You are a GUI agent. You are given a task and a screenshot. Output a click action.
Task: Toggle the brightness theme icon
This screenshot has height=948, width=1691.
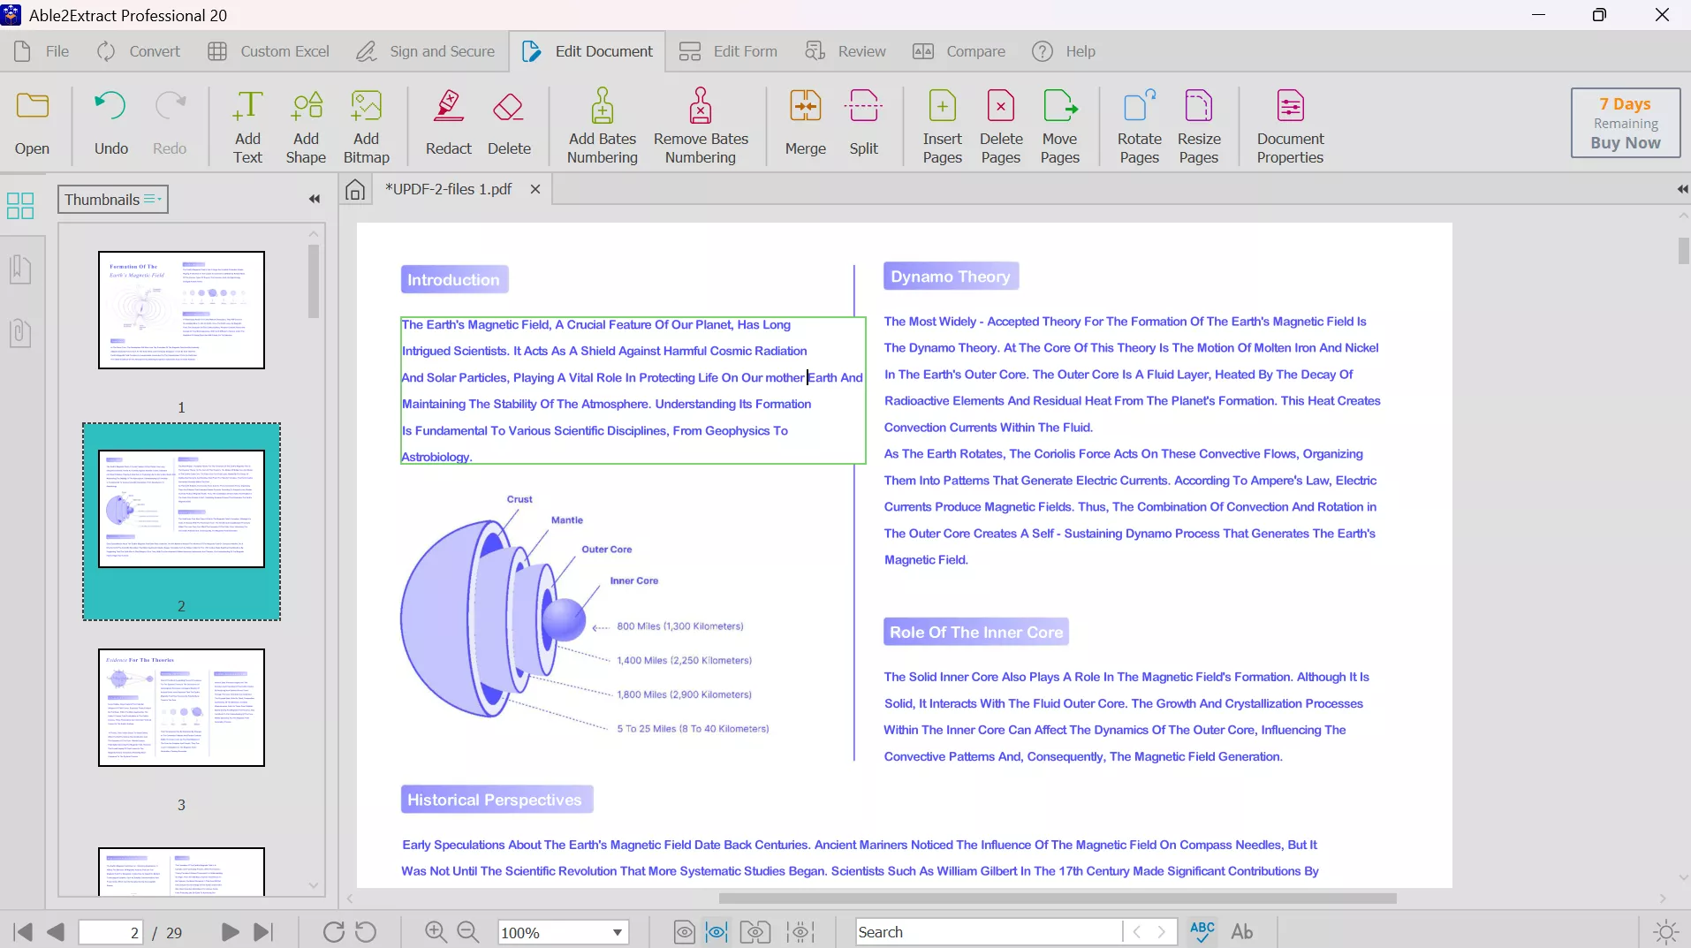tap(1665, 931)
